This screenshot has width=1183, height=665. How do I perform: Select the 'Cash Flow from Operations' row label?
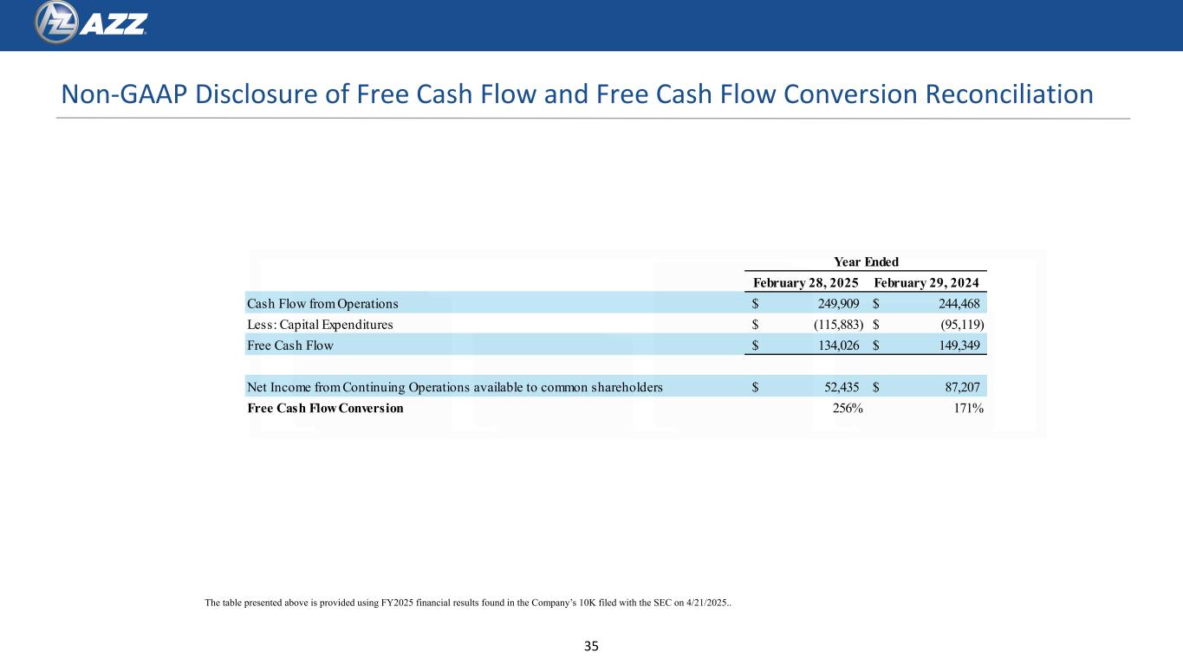[x=322, y=303]
